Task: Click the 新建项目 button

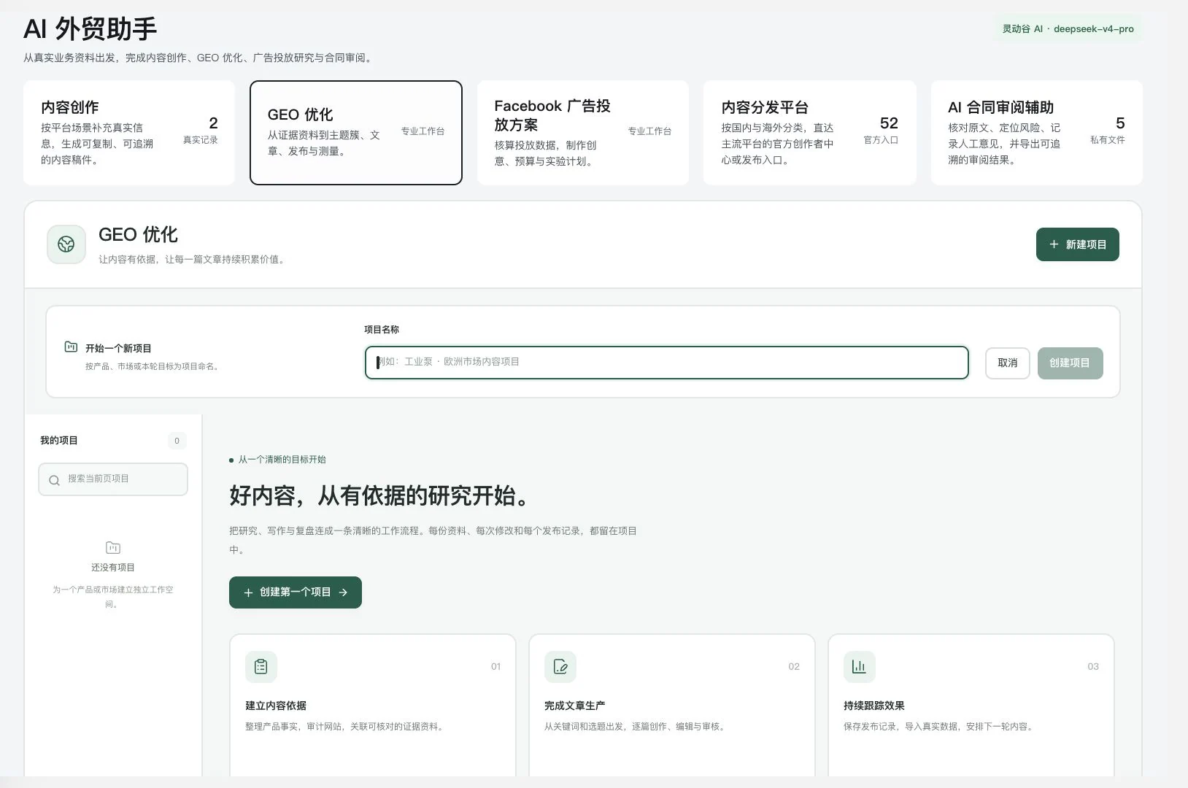Action: (x=1078, y=244)
